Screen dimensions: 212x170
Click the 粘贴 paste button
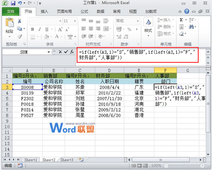click(x=10, y=27)
